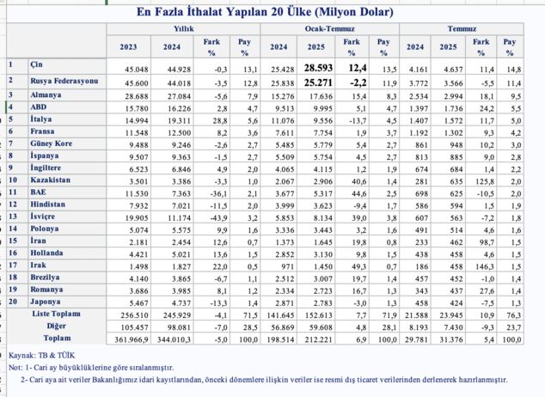The width and height of the screenshot is (545, 397).
Task: Select the Ocak-Temmuz total 212.221
Action: point(318,339)
